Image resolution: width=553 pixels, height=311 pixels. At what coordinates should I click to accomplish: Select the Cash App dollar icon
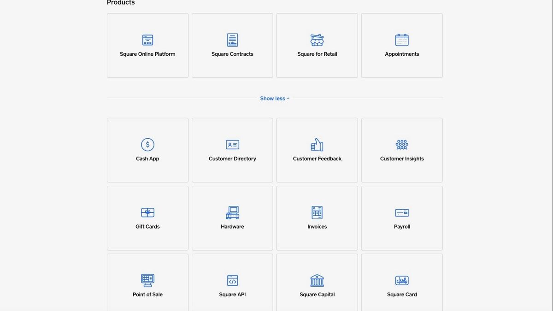[x=147, y=145]
